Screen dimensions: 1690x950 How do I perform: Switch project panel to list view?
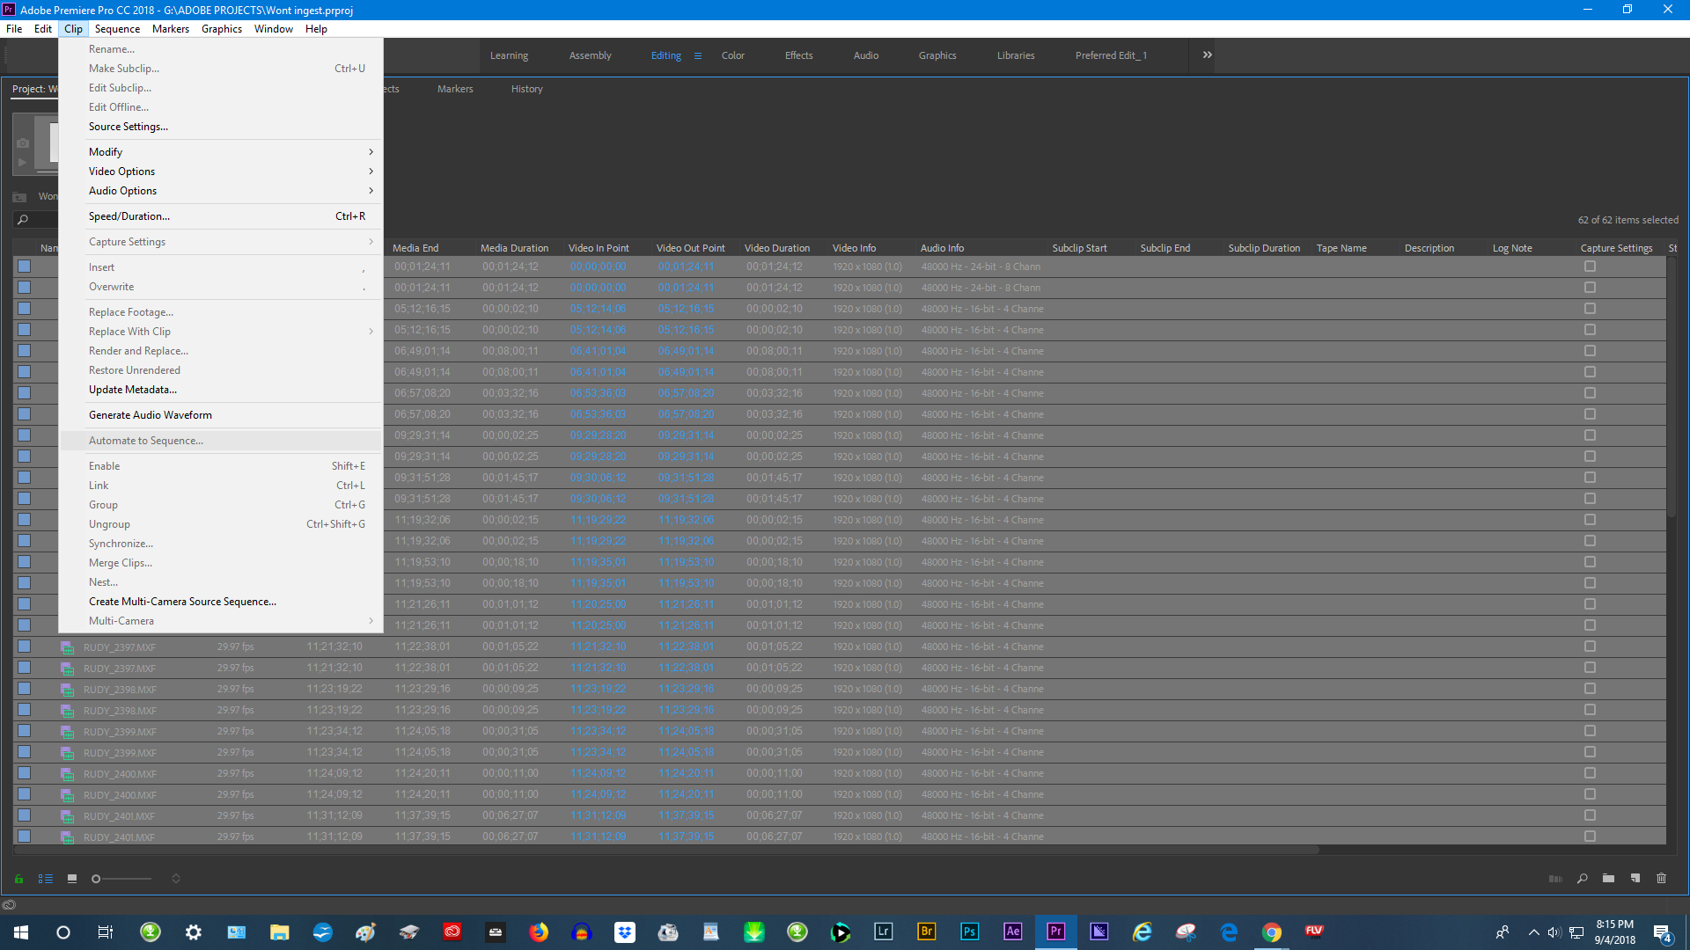point(46,879)
